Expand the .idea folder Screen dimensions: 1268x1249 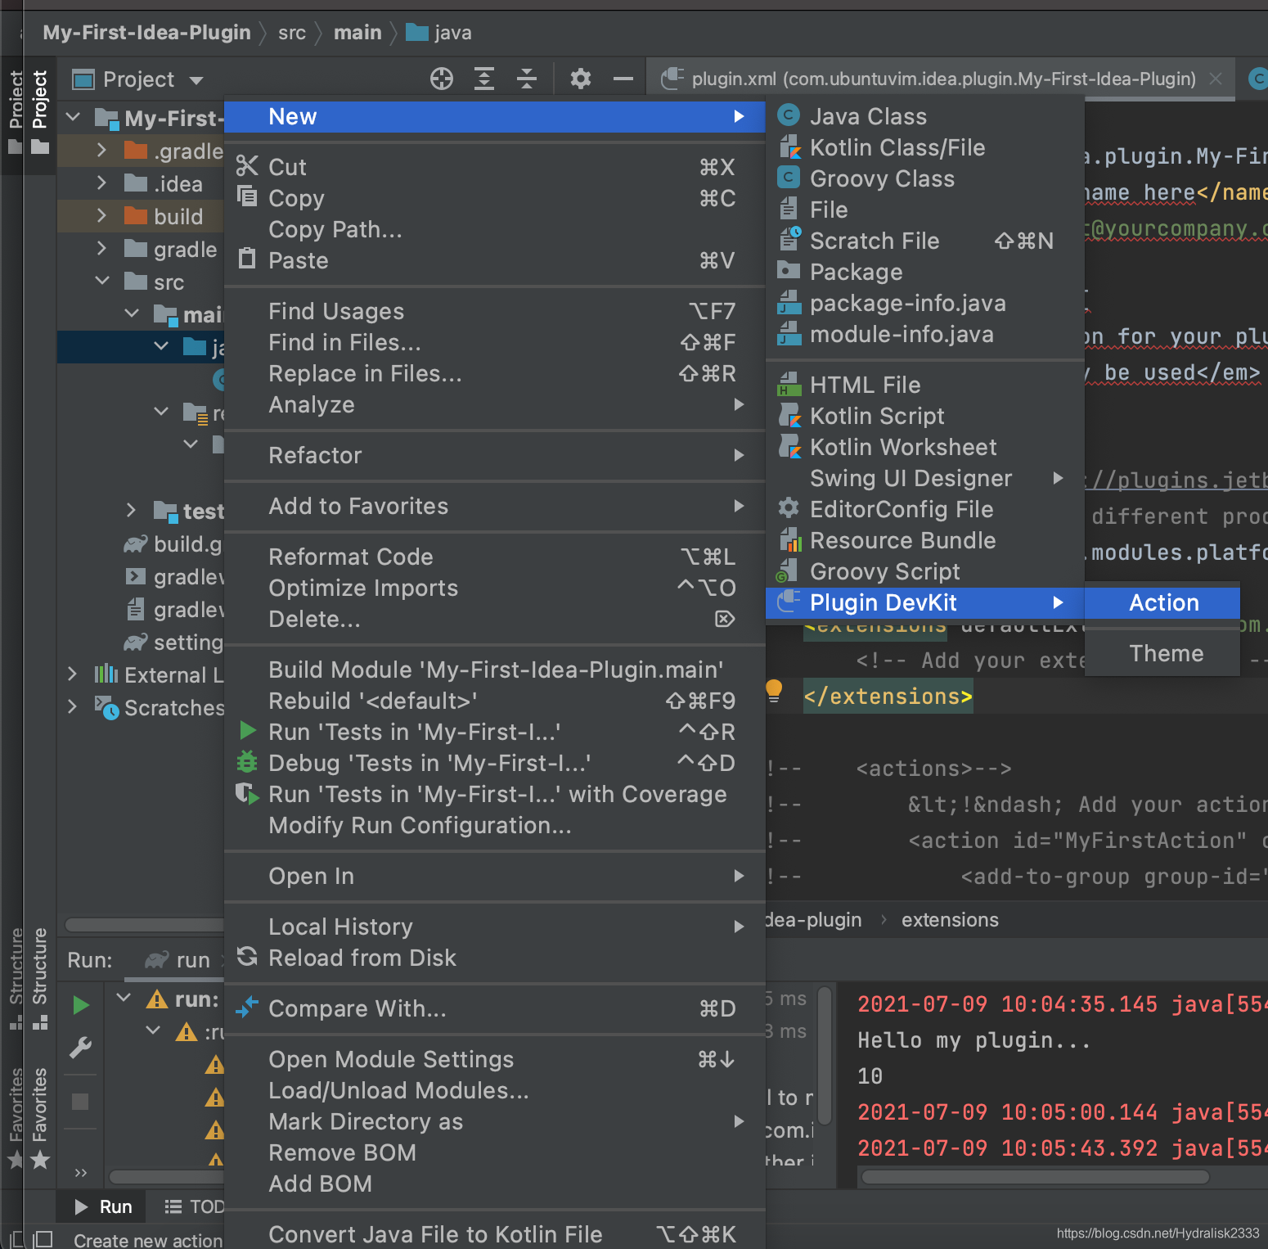tap(101, 183)
